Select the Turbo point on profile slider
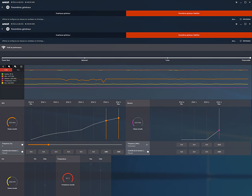Viewport: 252px width, 196px height. click(x=167, y=58)
